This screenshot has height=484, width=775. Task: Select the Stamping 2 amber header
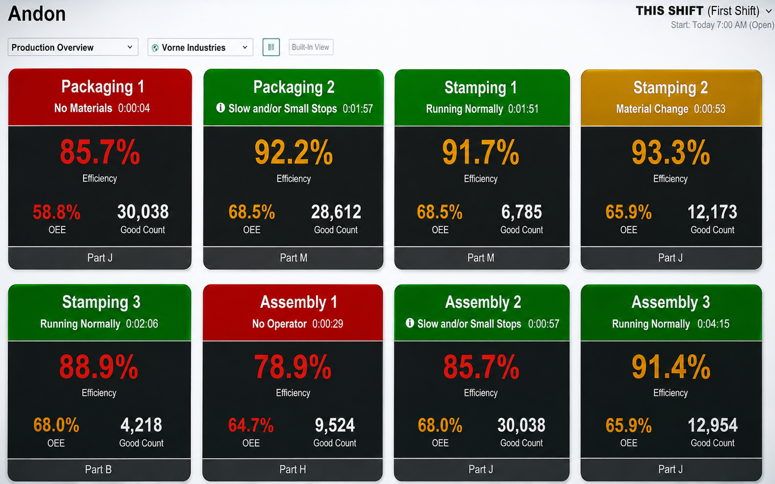[x=671, y=98]
